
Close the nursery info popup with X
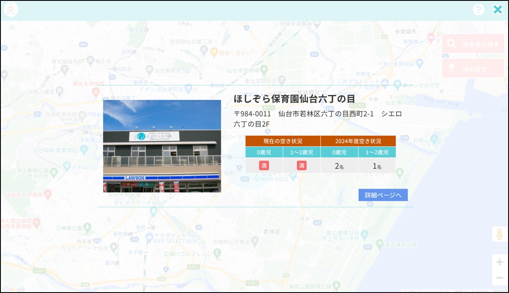tap(498, 10)
